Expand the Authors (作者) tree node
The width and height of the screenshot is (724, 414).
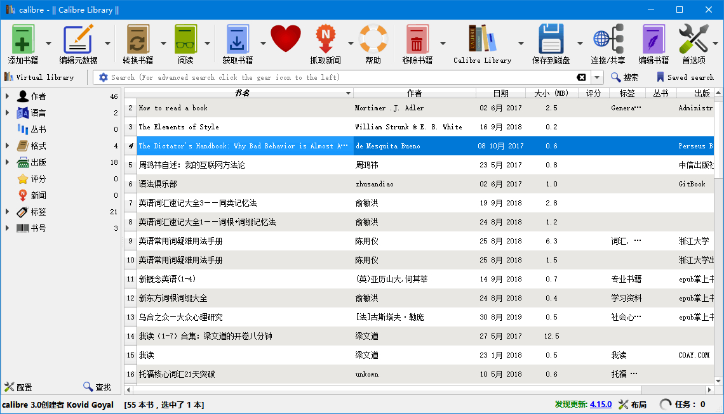(x=7, y=96)
